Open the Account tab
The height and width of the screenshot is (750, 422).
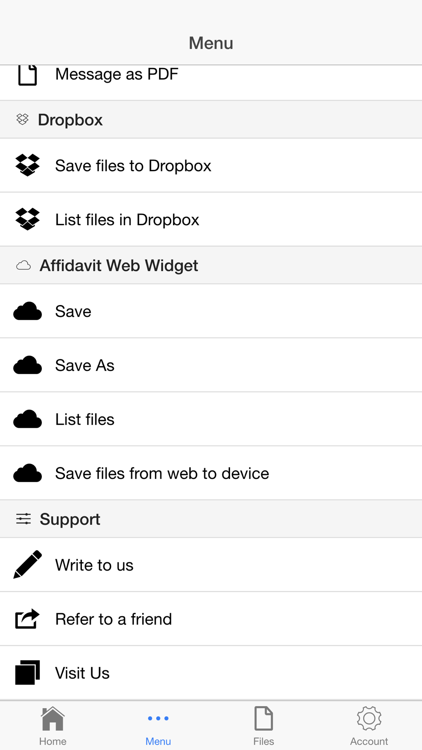(x=369, y=726)
